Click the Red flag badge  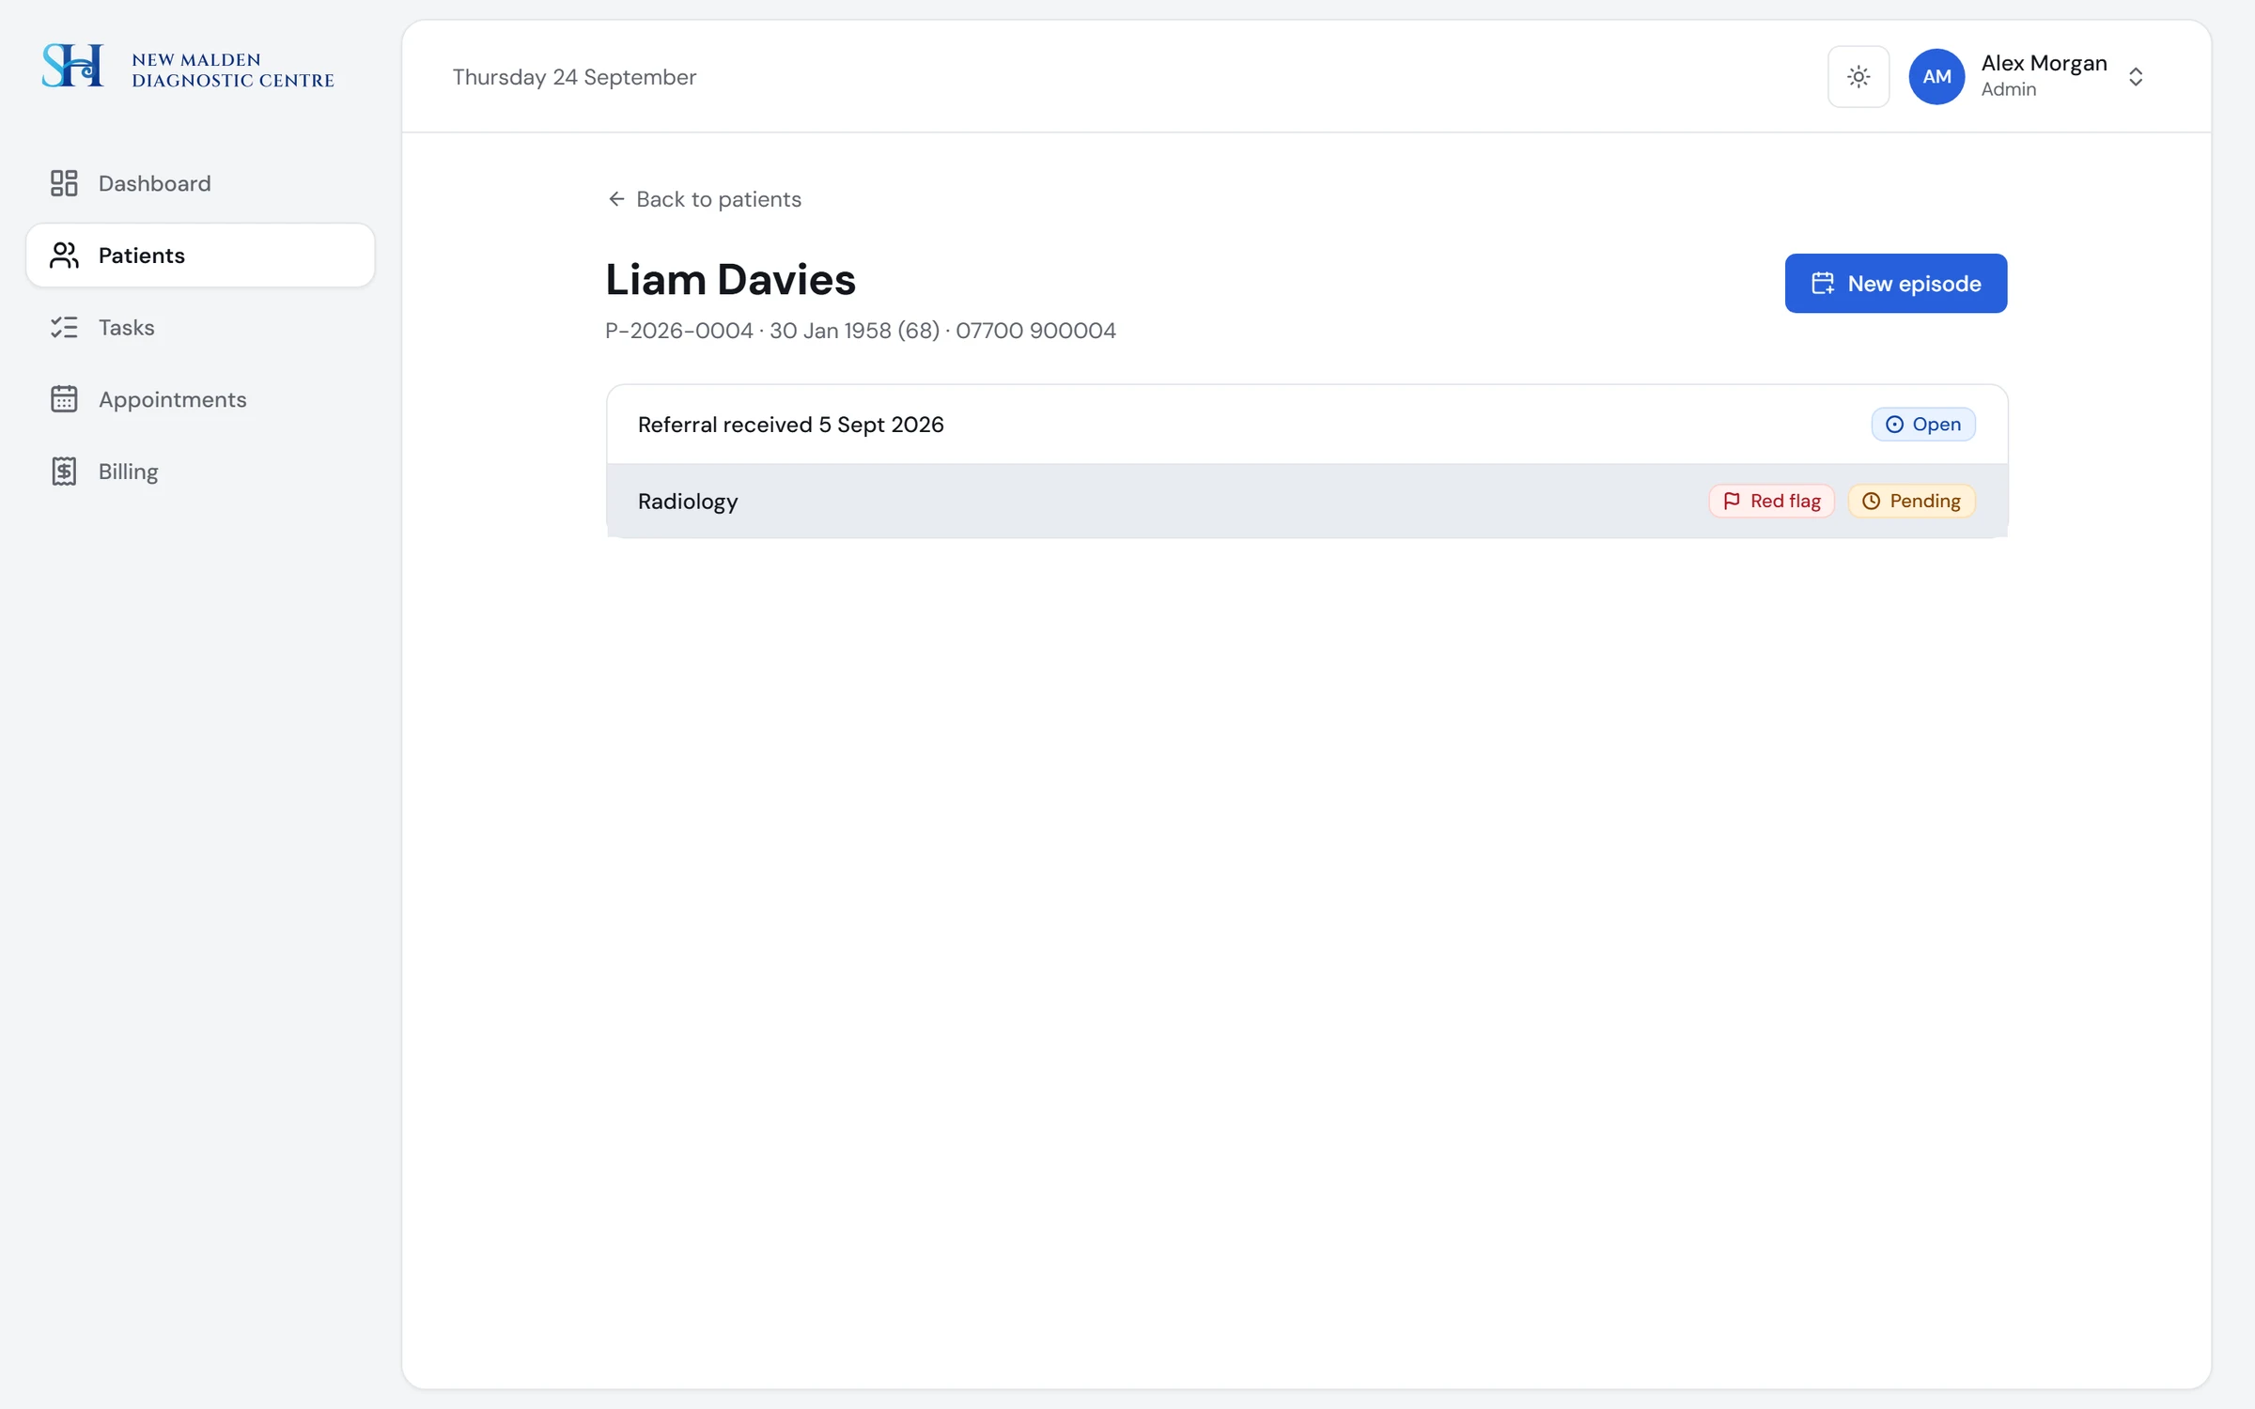[1771, 501]
